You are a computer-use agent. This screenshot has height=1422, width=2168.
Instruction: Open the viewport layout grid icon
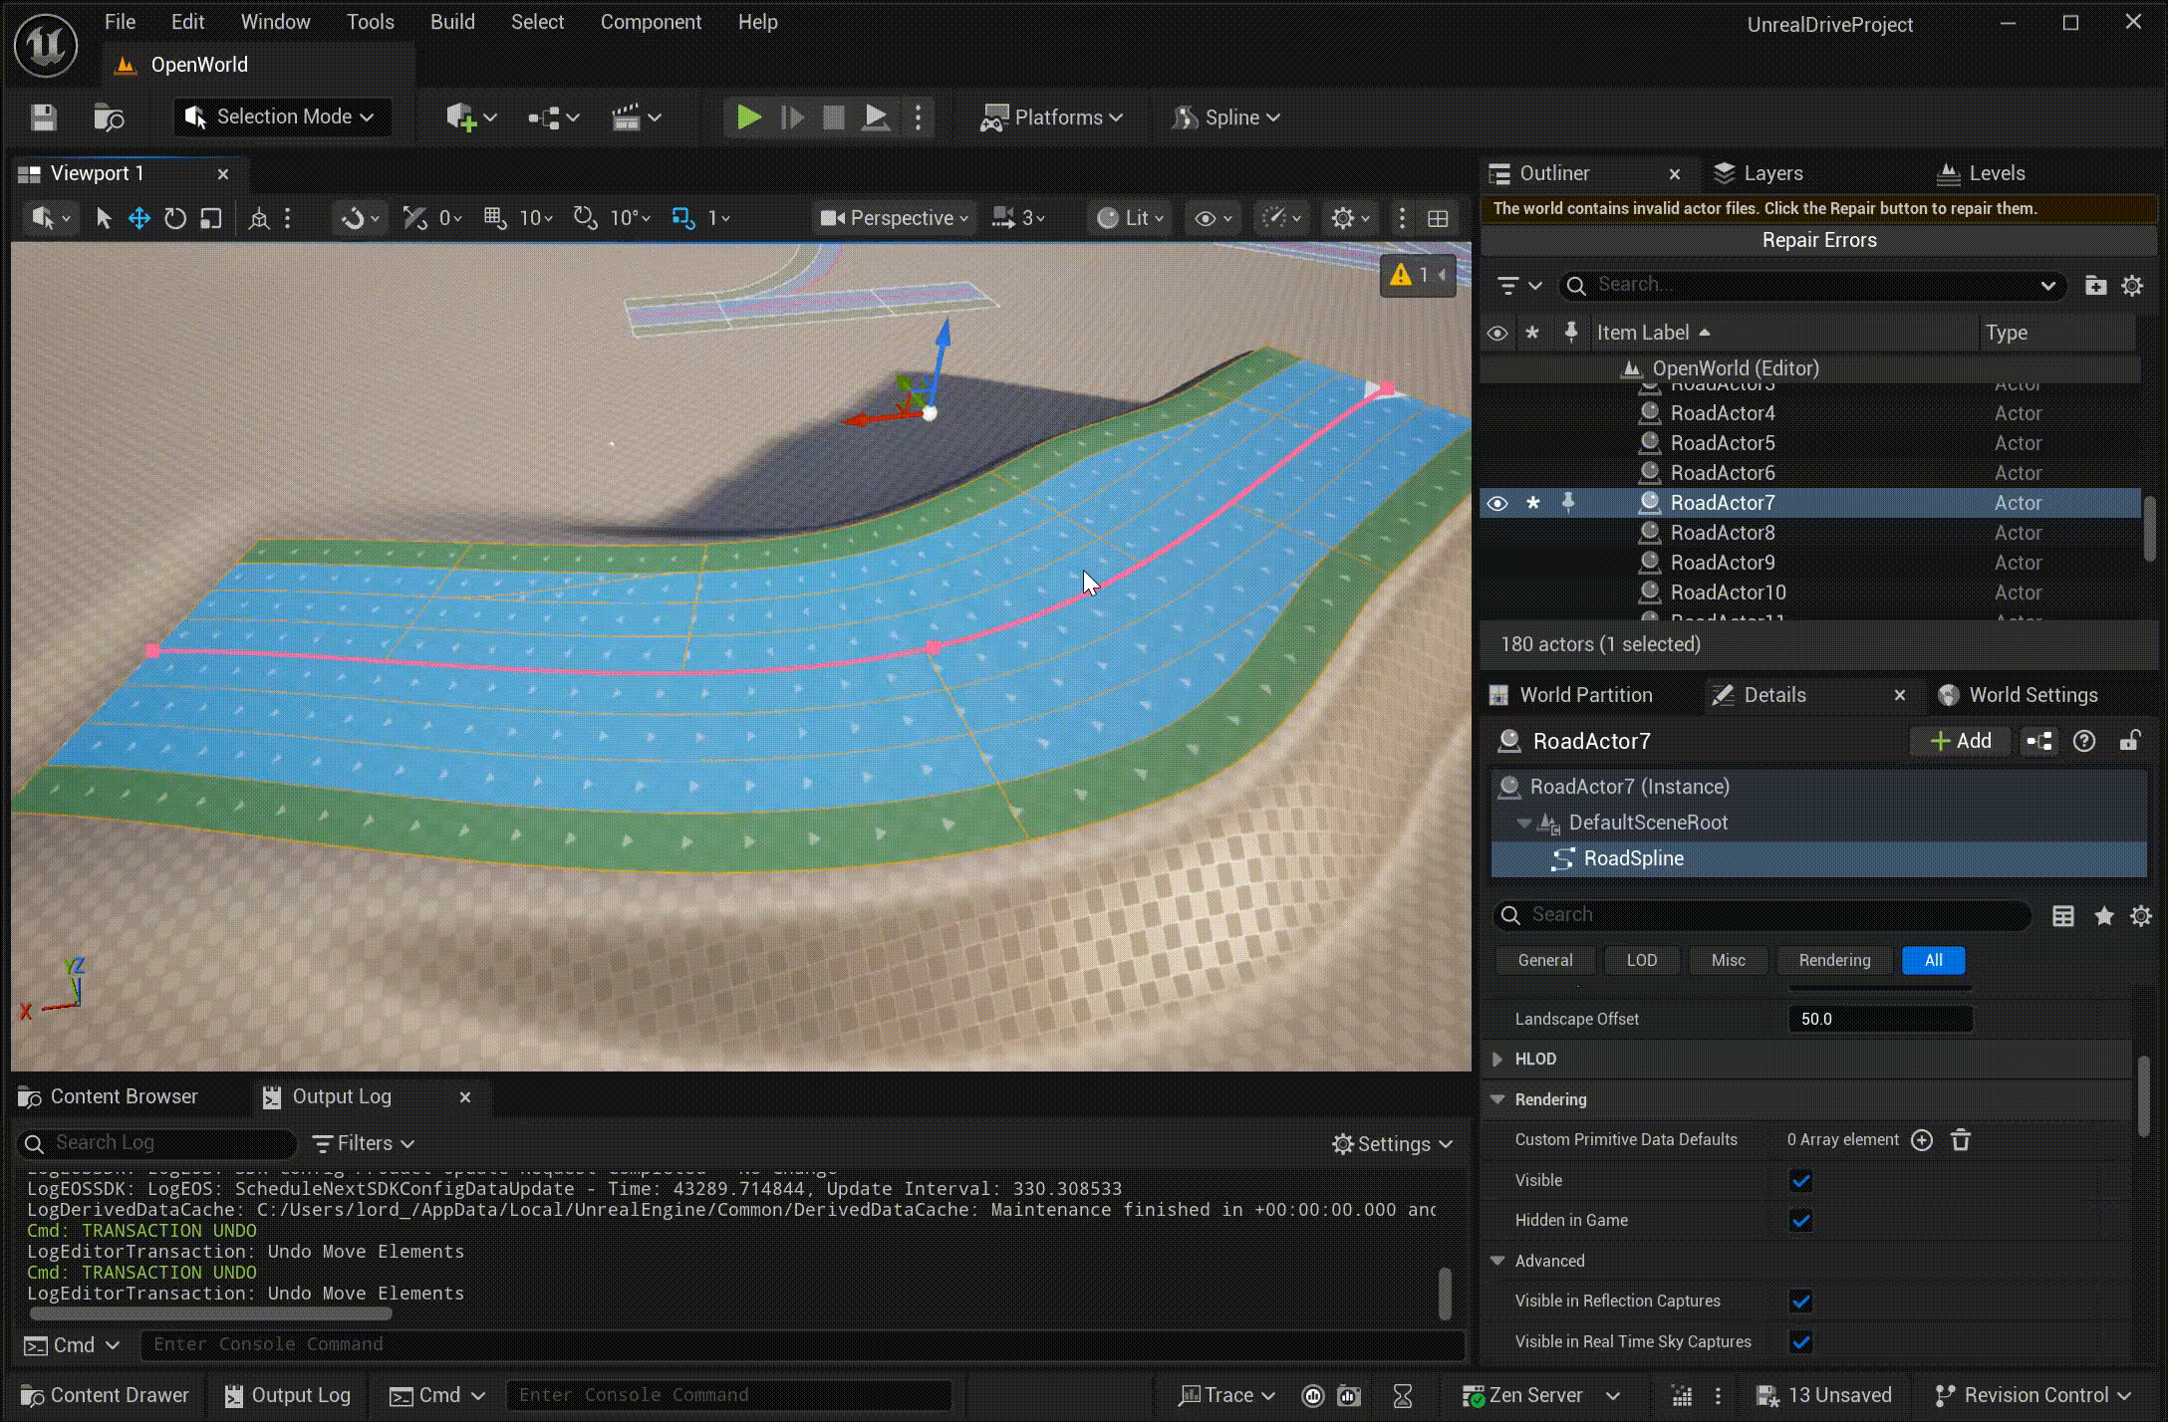coord(1438,218)
